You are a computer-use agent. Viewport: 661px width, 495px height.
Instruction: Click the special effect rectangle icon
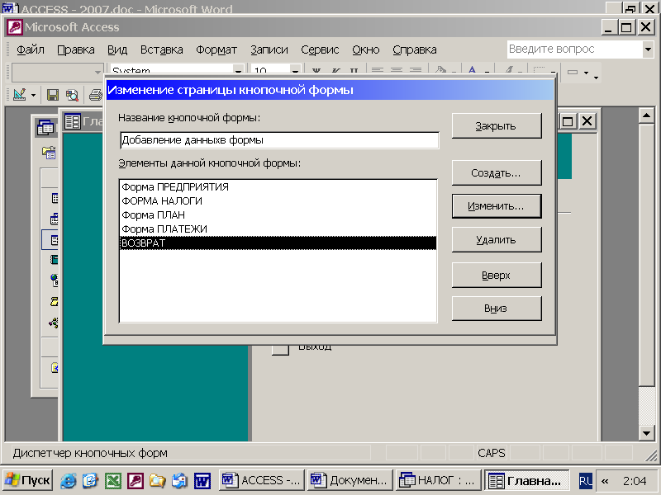click(x=573, y=72)
